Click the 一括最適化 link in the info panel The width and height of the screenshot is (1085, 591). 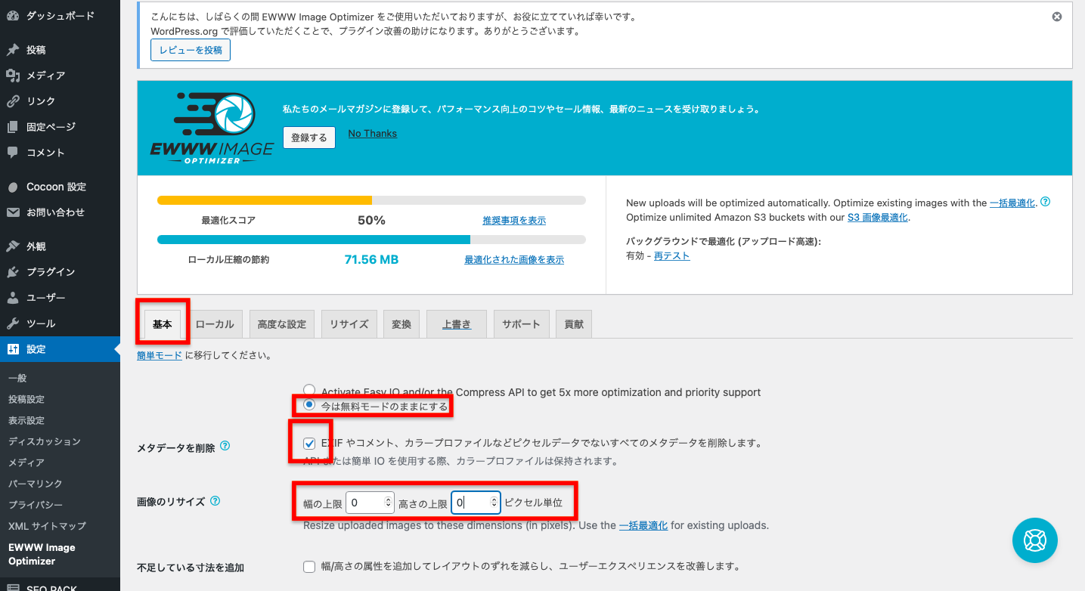[x=1012, y=203]
